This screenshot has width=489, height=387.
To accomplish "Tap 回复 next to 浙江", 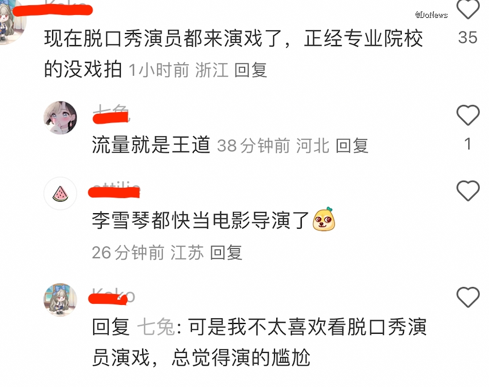I will point(250,70).
